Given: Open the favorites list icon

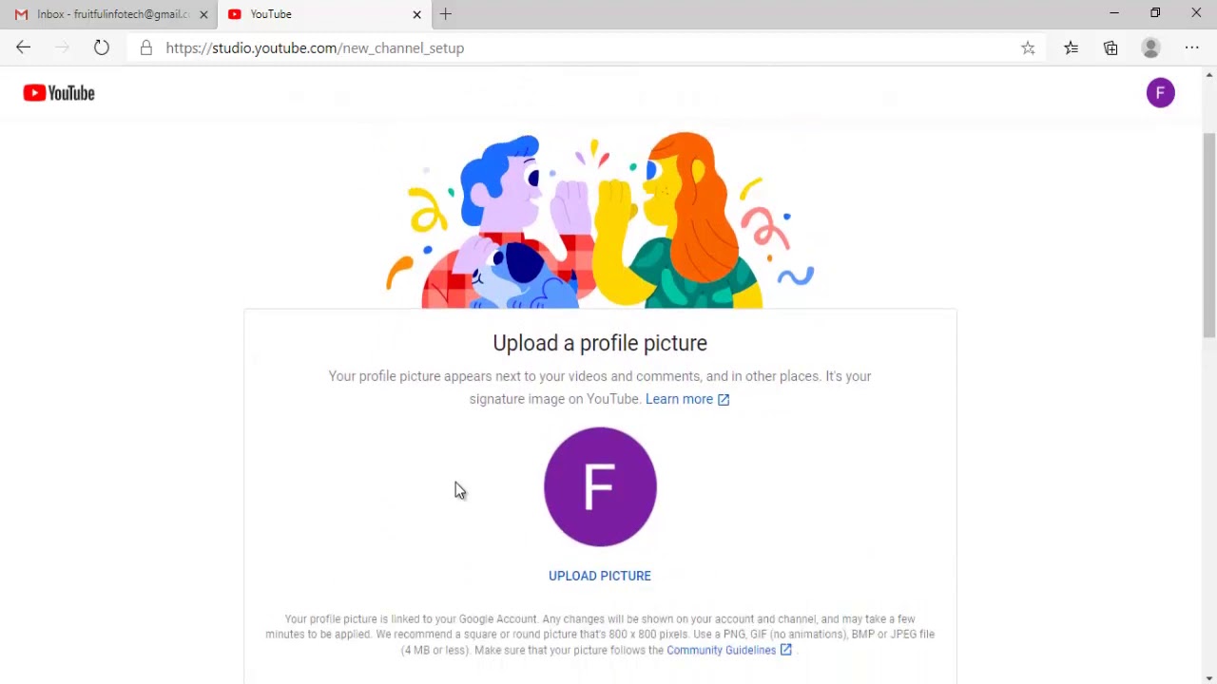Looking at the screenshot, I should pos(1071,47).
